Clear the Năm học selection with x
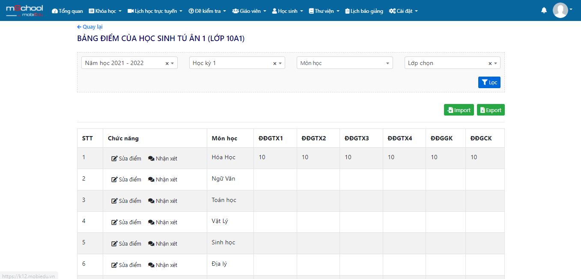Screen dimensions: 581x279 [x=167, y=63]
